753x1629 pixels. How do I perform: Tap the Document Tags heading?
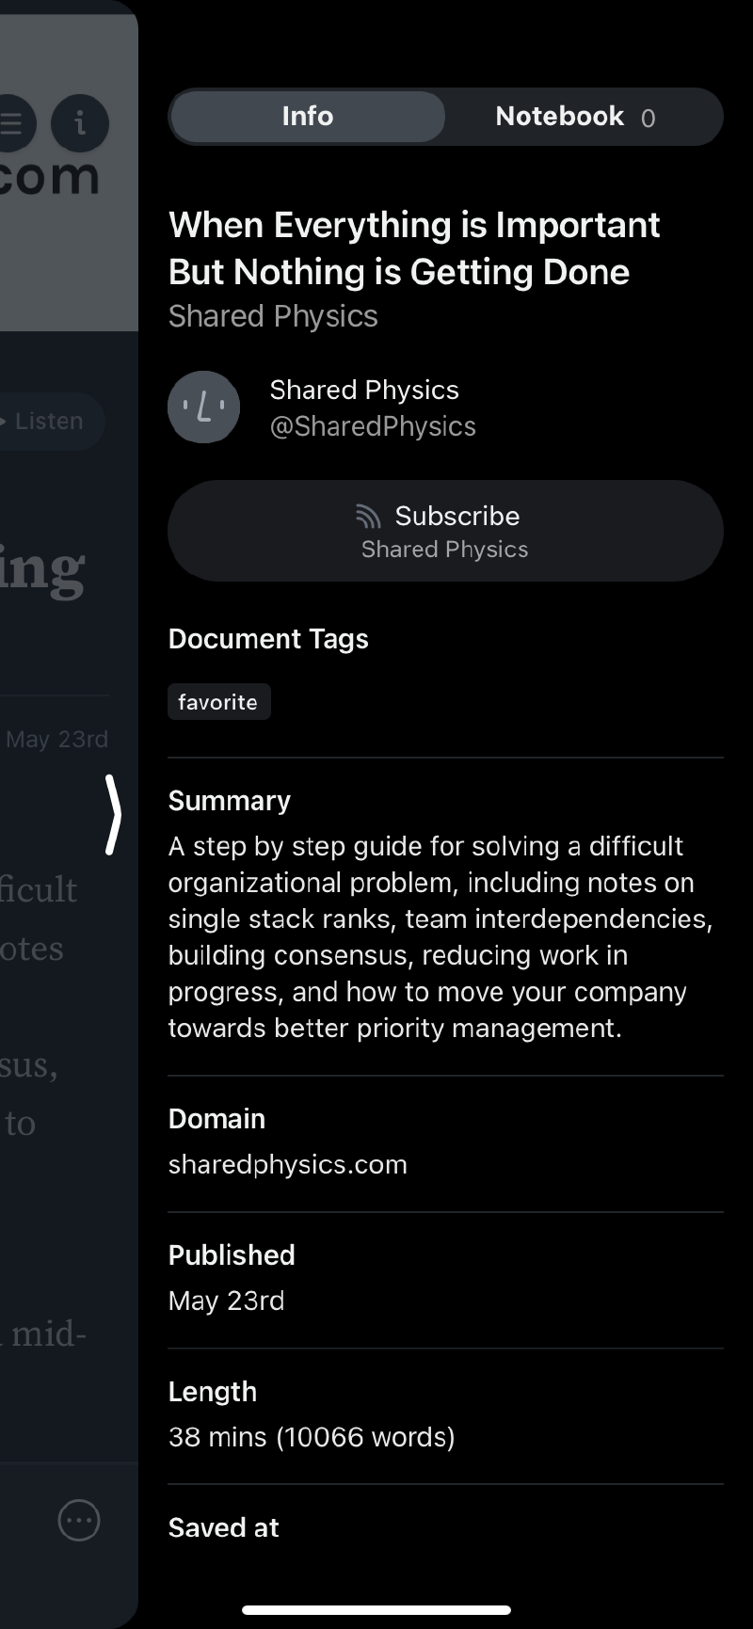(x=268, y=639)
